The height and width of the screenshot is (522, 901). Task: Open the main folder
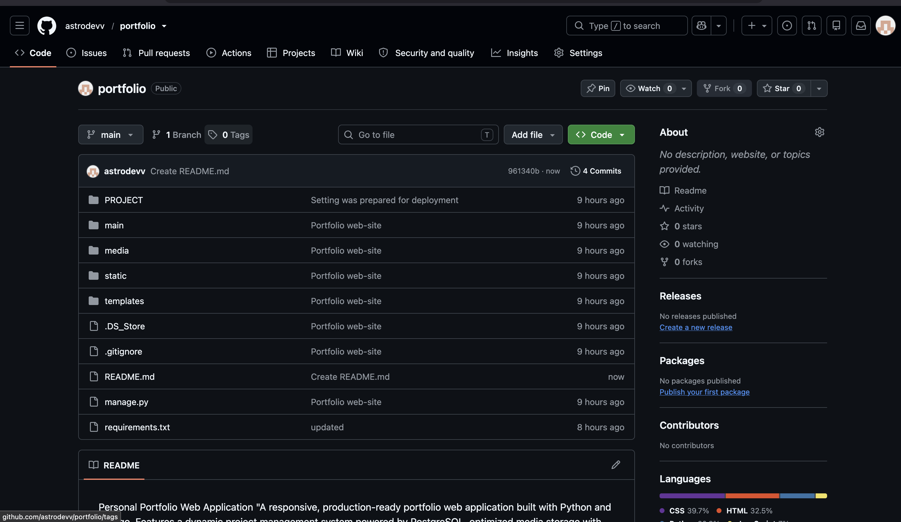(x=114, y=225)
